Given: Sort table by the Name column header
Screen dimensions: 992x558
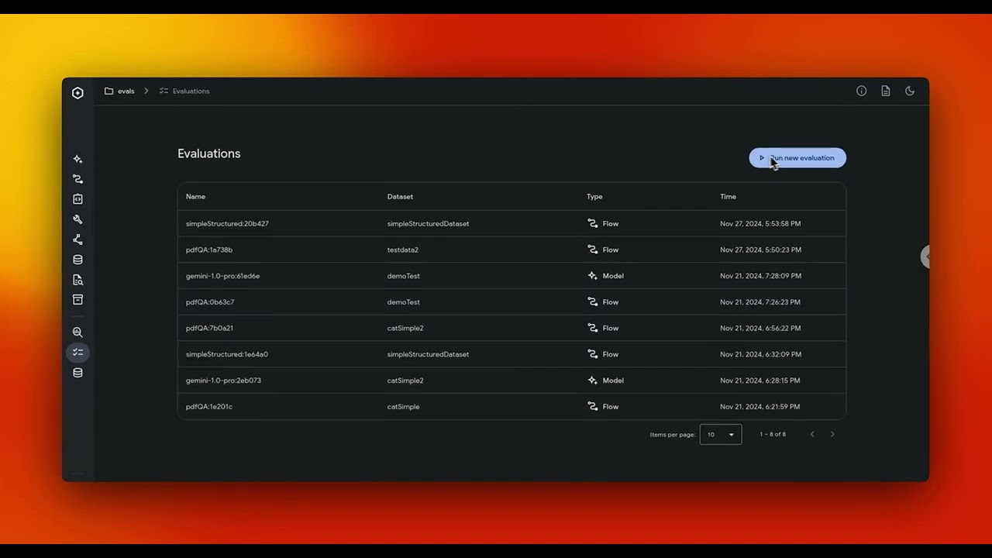Looking at the screenshot, I should click(195, 196).
